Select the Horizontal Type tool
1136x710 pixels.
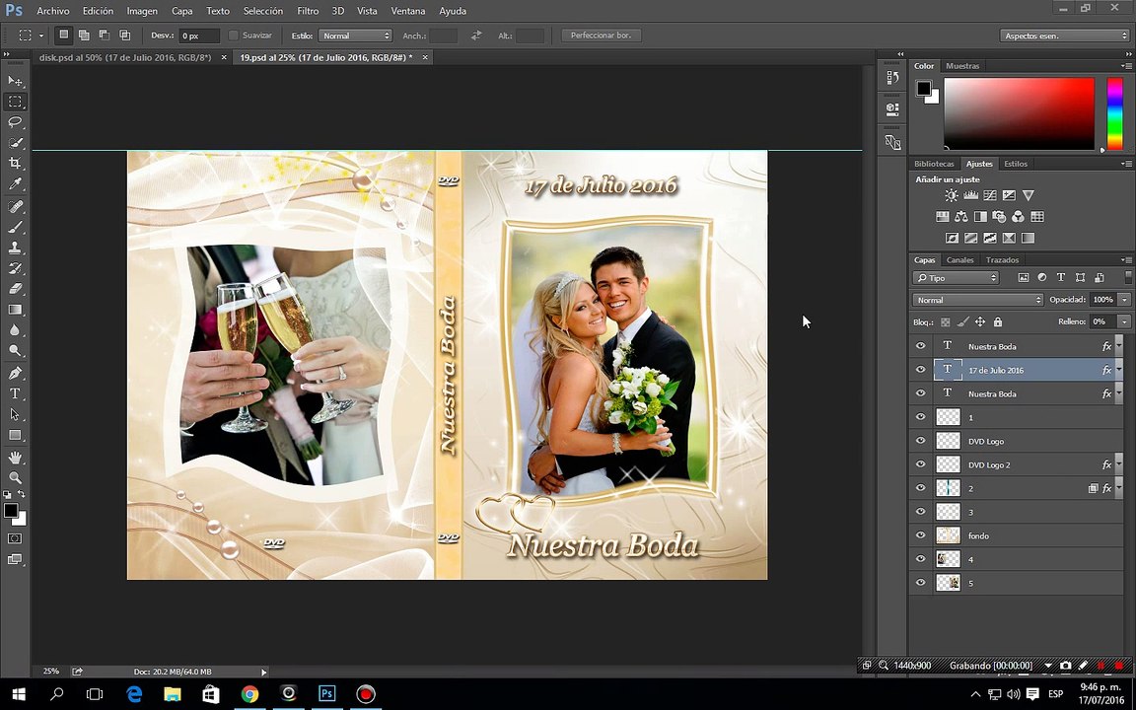tap(15, 393)
